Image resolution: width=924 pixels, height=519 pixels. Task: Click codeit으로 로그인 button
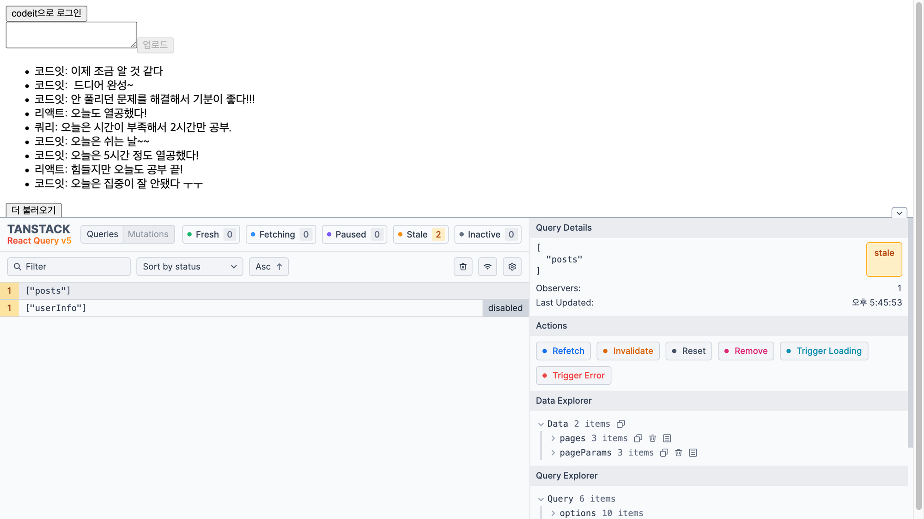[x=46, y=13]
